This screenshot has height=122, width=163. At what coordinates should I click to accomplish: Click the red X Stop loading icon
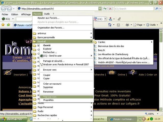click(110, 9)
